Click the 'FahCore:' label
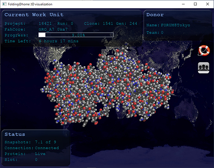214x168 pixels. [x=15, y=29]
